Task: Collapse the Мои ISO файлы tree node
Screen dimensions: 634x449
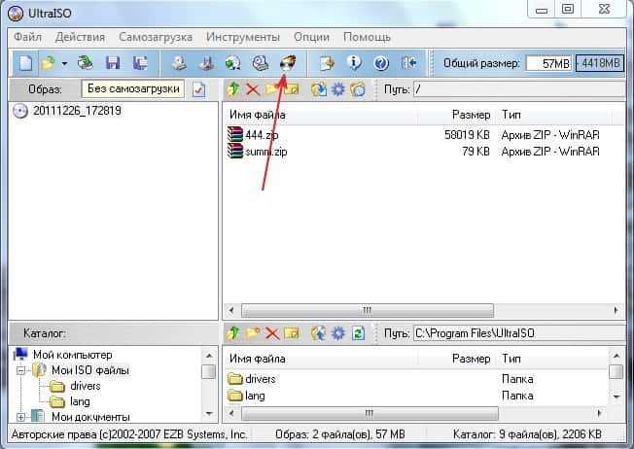Action: click(x=20, y=370)
